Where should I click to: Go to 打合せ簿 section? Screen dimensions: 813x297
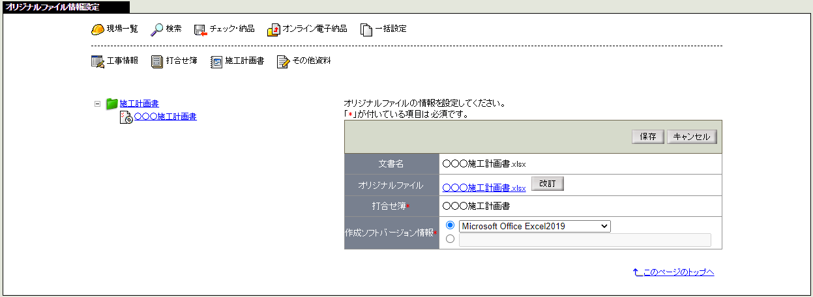pyautogui.click(x=182, y=61)
